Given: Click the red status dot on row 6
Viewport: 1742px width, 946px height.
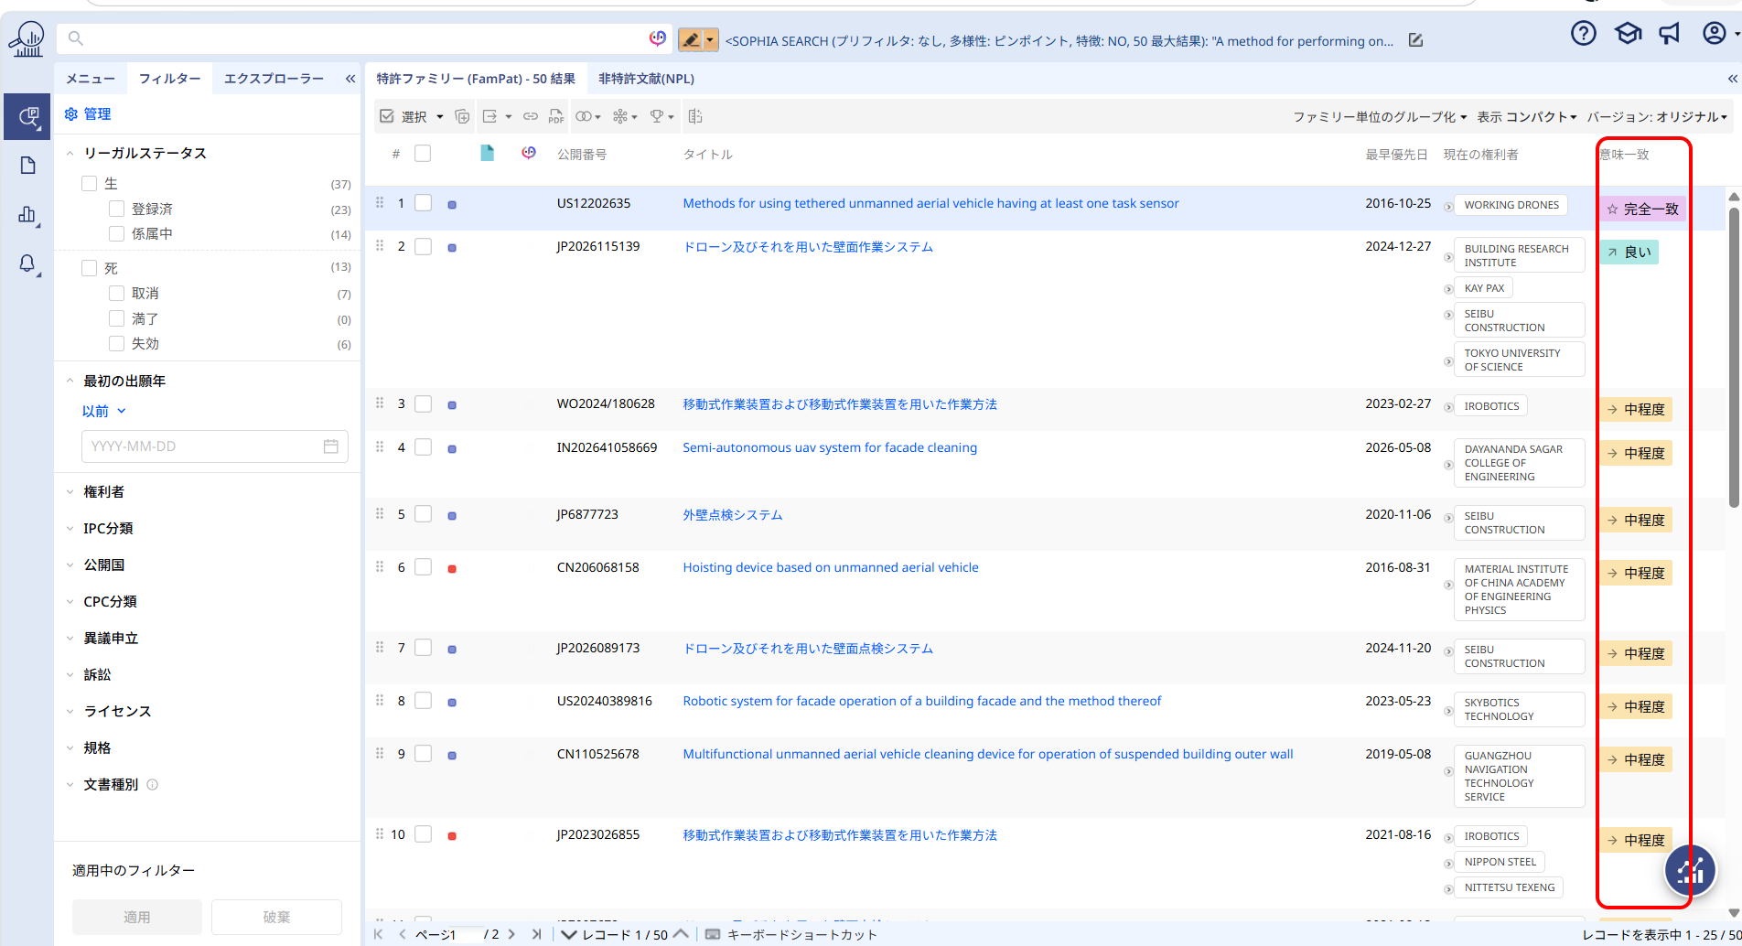Looking at the screenshot, I should coord(452,569).
